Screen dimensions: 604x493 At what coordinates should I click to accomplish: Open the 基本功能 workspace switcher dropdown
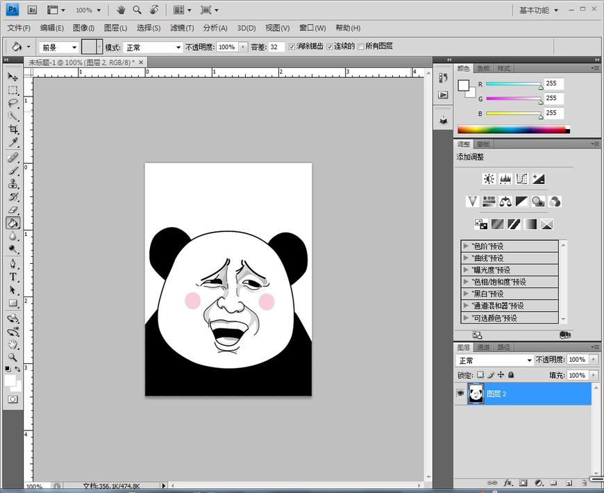(538, 10)
